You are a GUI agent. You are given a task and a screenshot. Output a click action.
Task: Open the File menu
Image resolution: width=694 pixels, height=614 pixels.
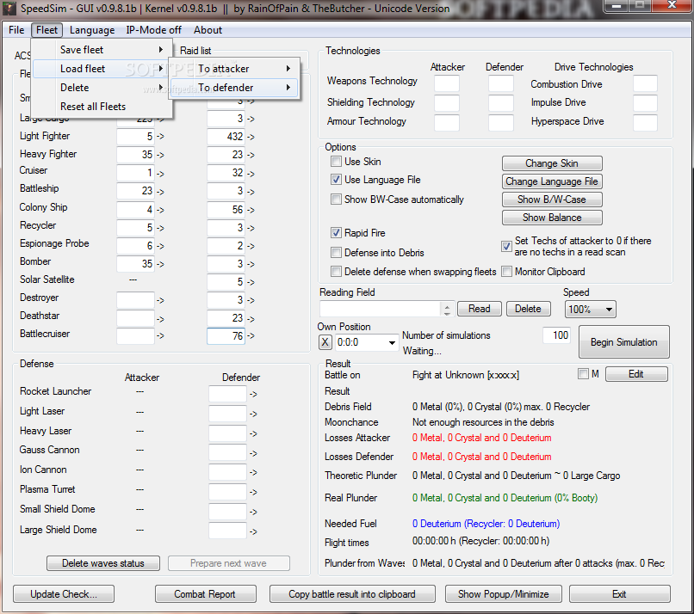[x=16, y=30]
